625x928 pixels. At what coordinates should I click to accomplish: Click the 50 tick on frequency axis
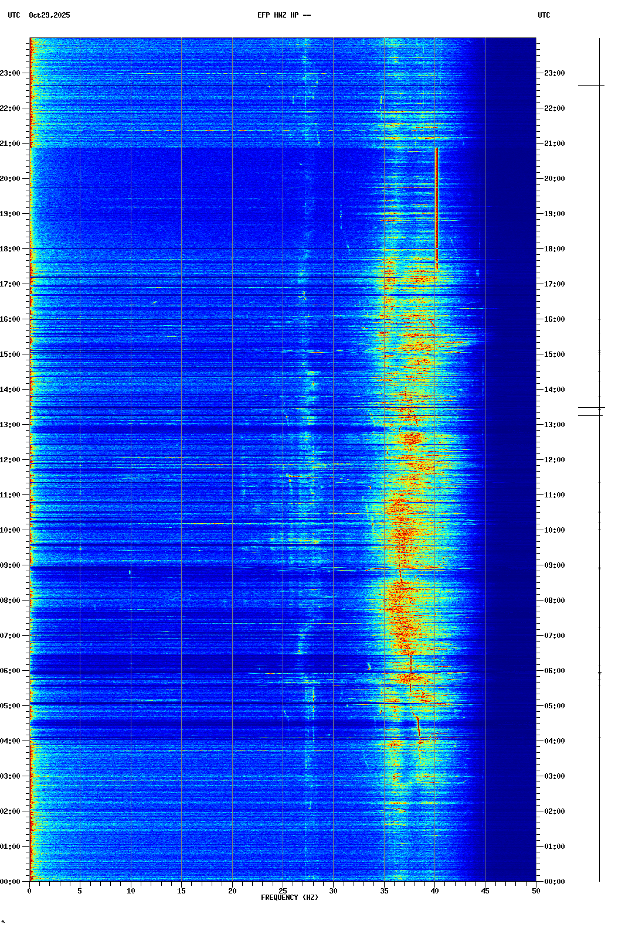[536, 891]
